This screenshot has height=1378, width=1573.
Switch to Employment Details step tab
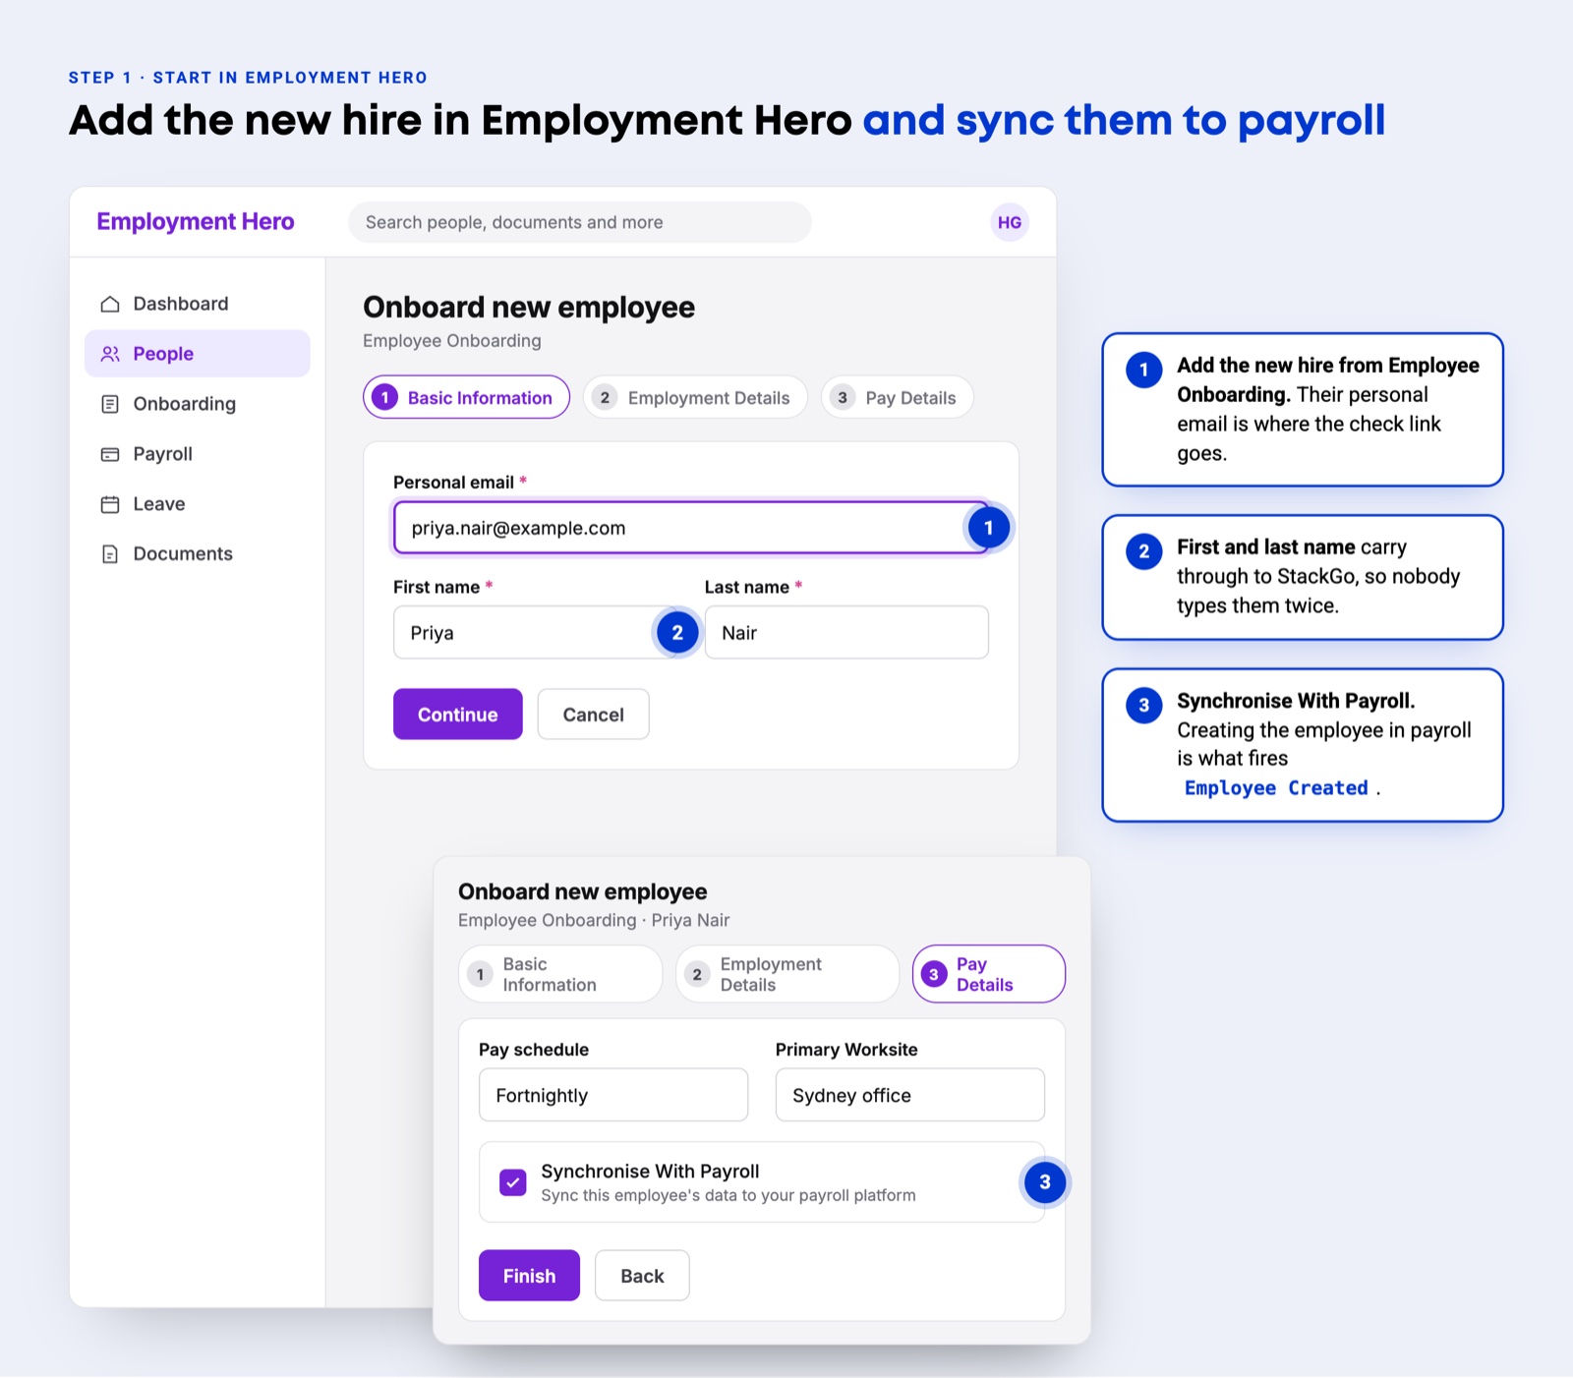(695, 397)
